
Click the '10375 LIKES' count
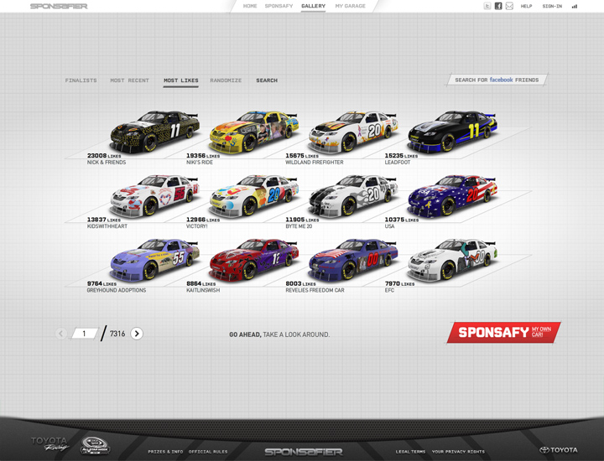[401, 220]
